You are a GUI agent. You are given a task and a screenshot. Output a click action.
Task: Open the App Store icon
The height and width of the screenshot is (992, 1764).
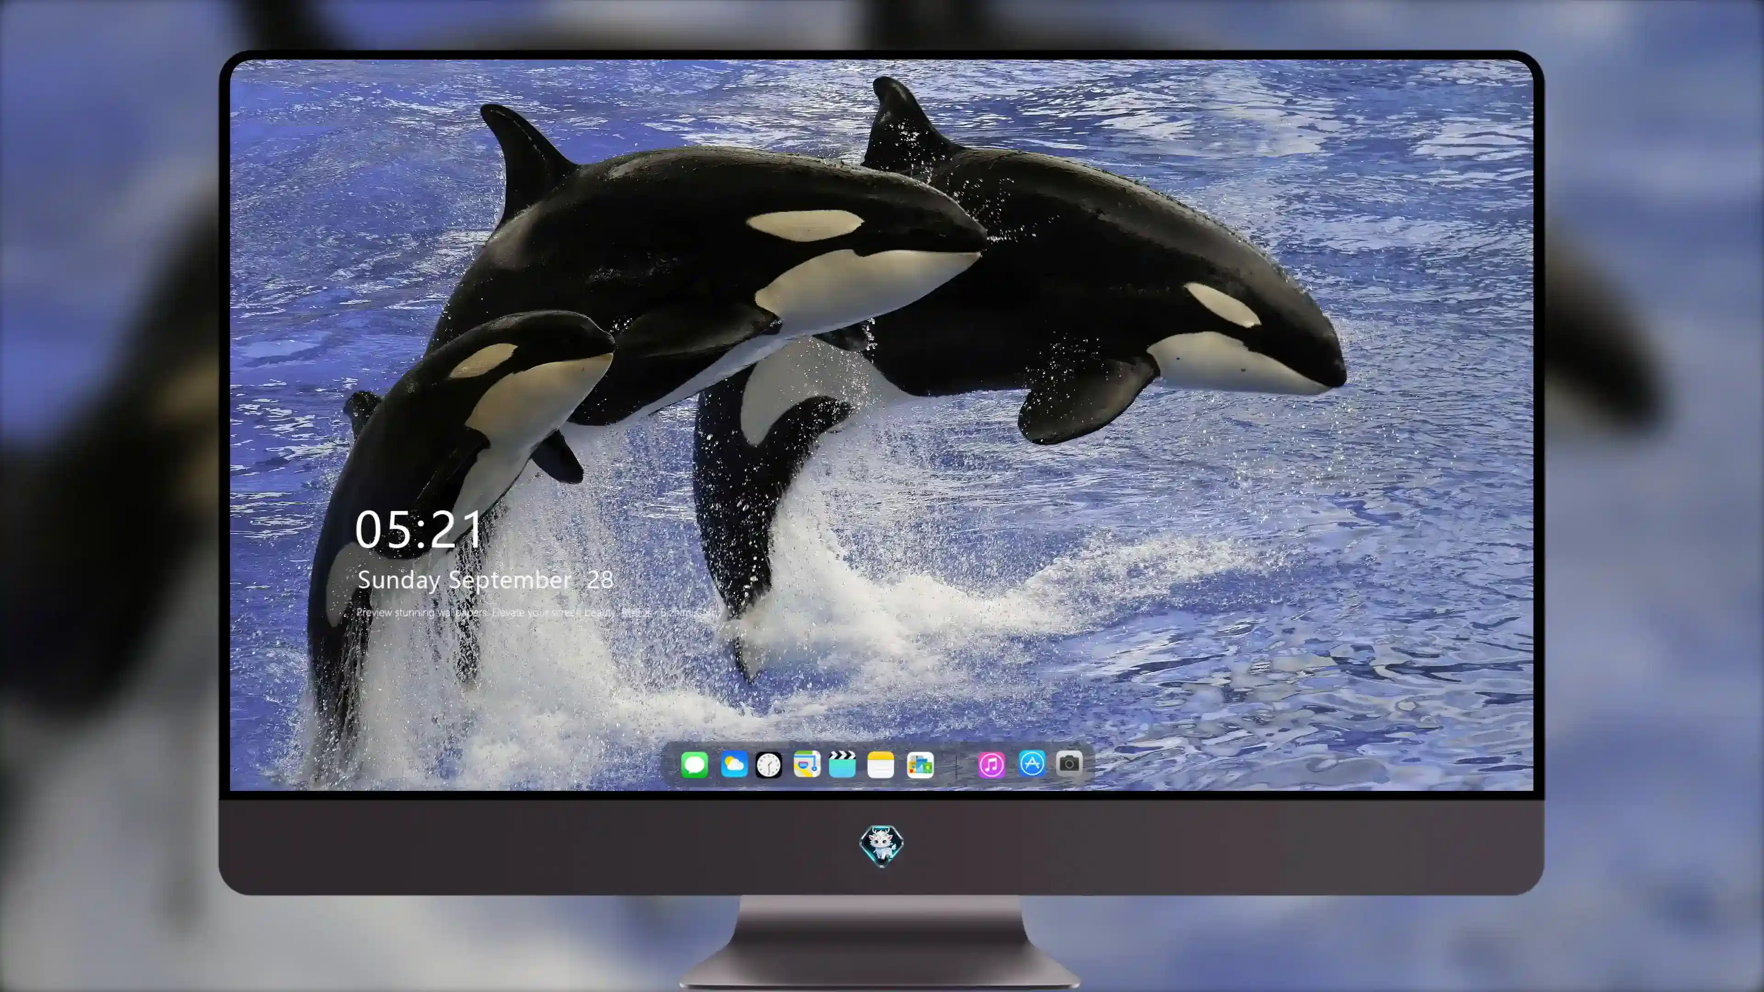click(1032, 763)
